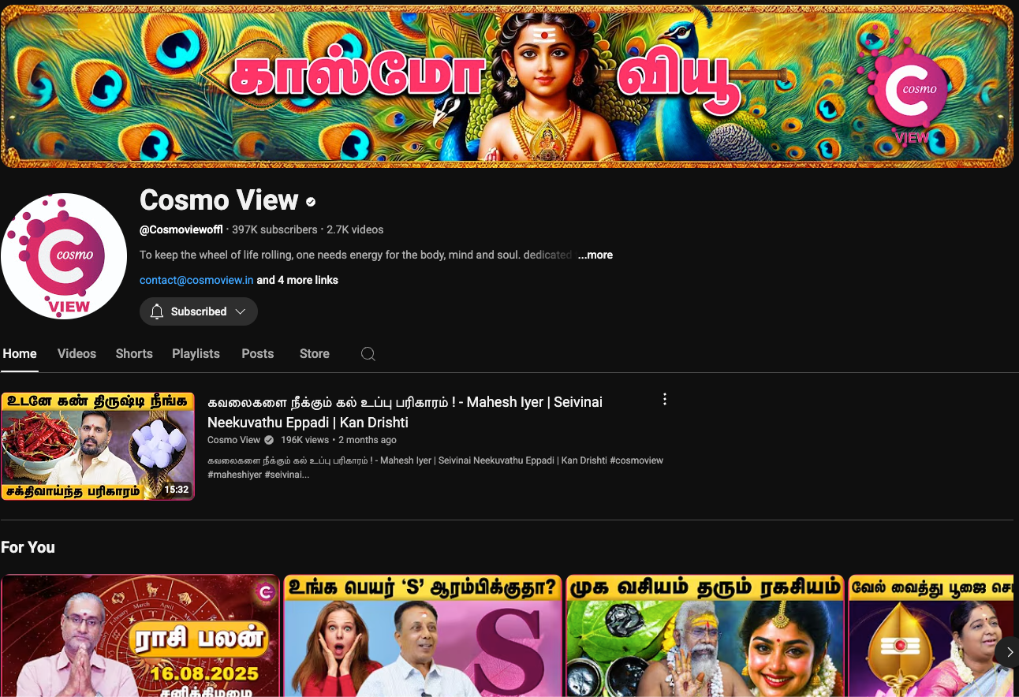This screenshot has height=697, width=1019.
Task: Click the search icon in channel tabs
Action: point(368,354)
